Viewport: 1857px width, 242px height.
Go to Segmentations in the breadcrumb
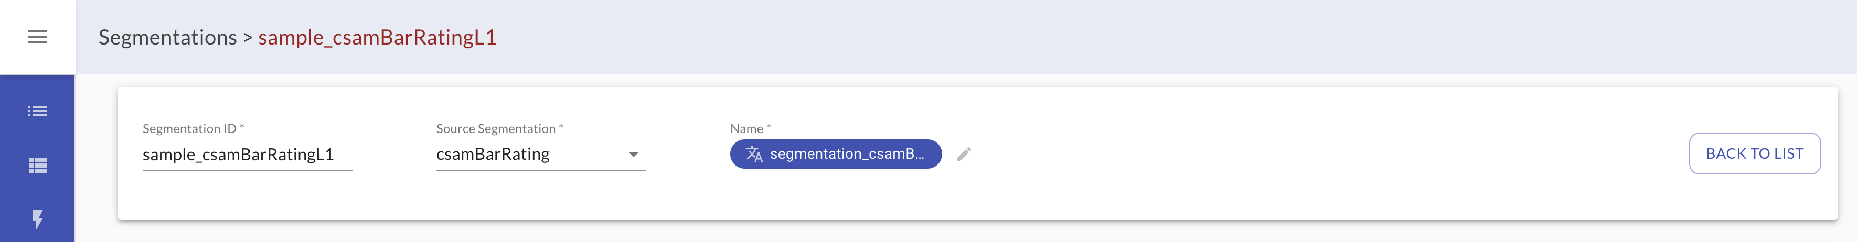pos(167,38)
